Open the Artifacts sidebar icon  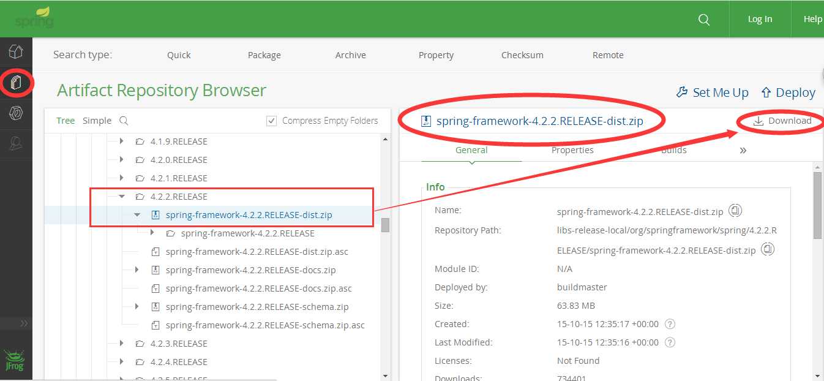(16, 82)
